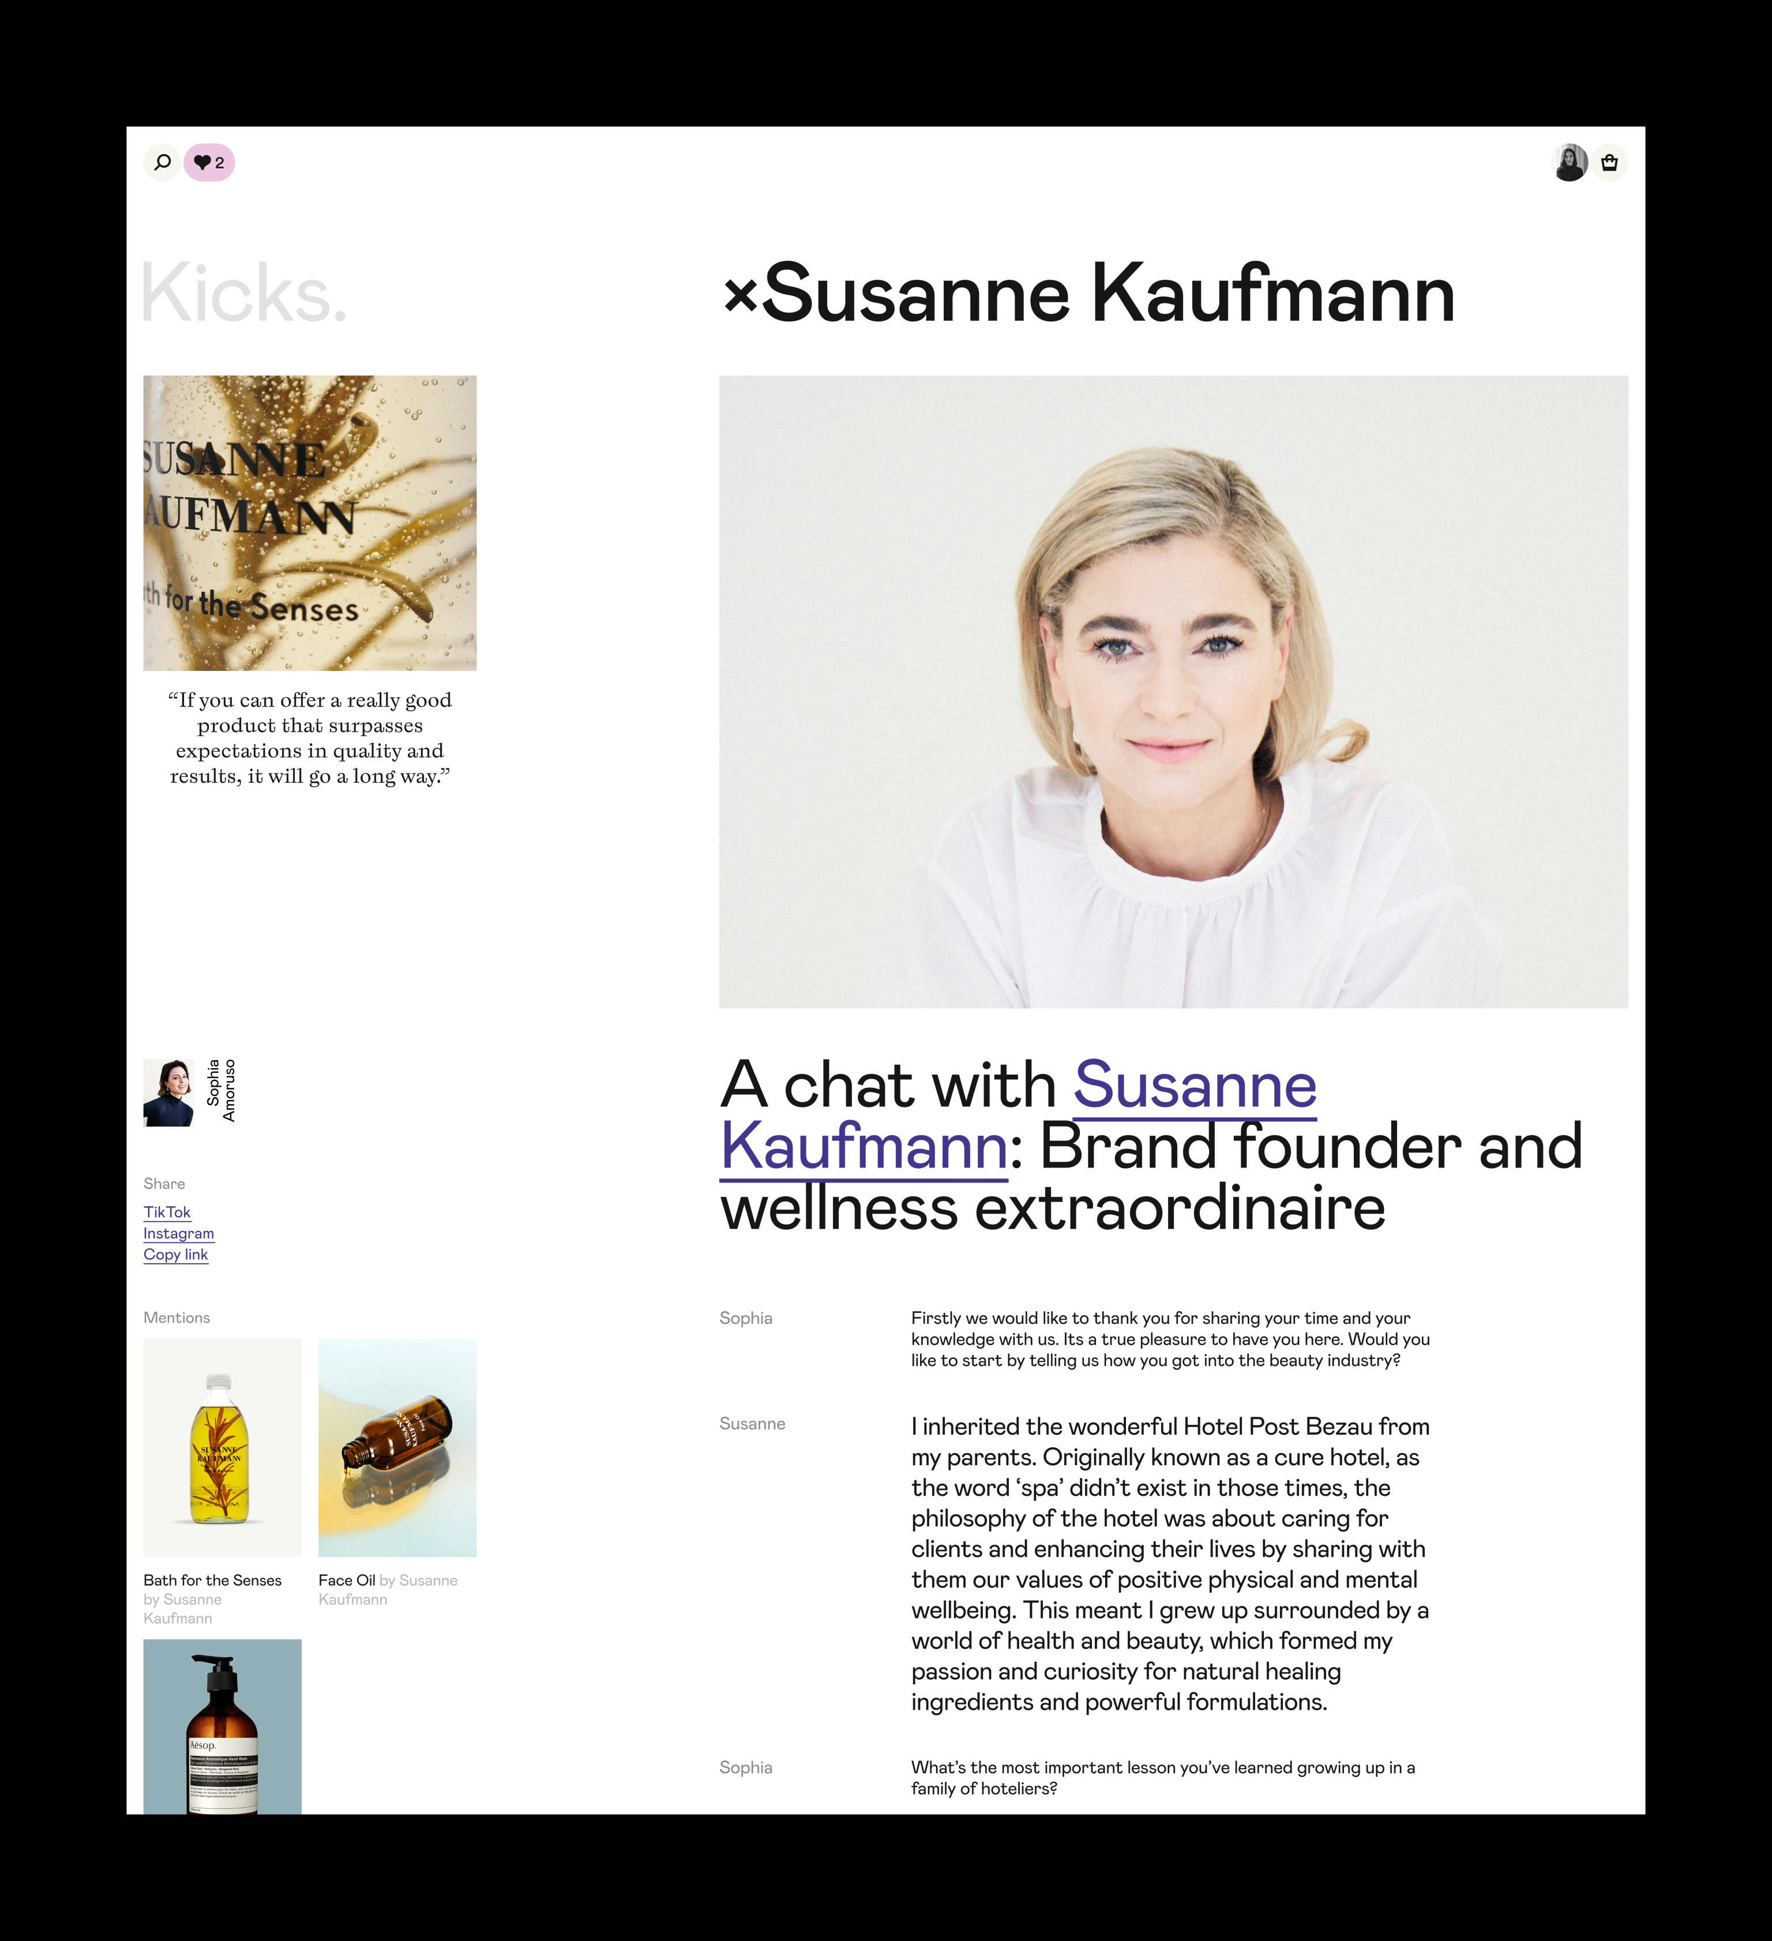Screen dimensions: 1772x1941
Task: Open Sophia Amoruso author photo
Action: point(168,1092)
